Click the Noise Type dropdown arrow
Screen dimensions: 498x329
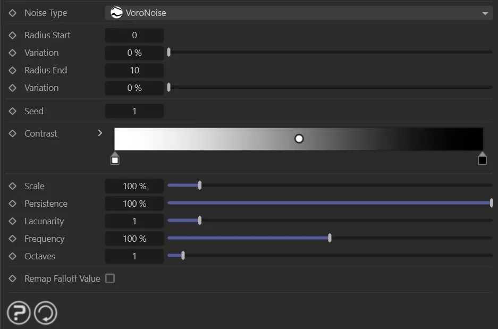[x=485, y=13]
